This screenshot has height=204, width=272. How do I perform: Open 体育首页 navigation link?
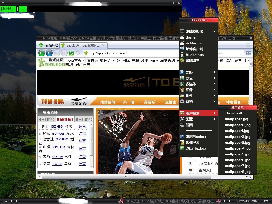(x=91, y=60)
